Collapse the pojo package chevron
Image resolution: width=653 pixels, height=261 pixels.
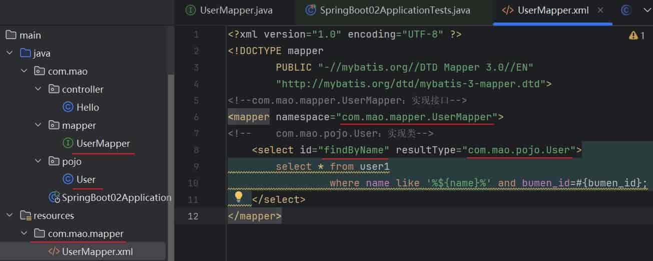point(39,161)
